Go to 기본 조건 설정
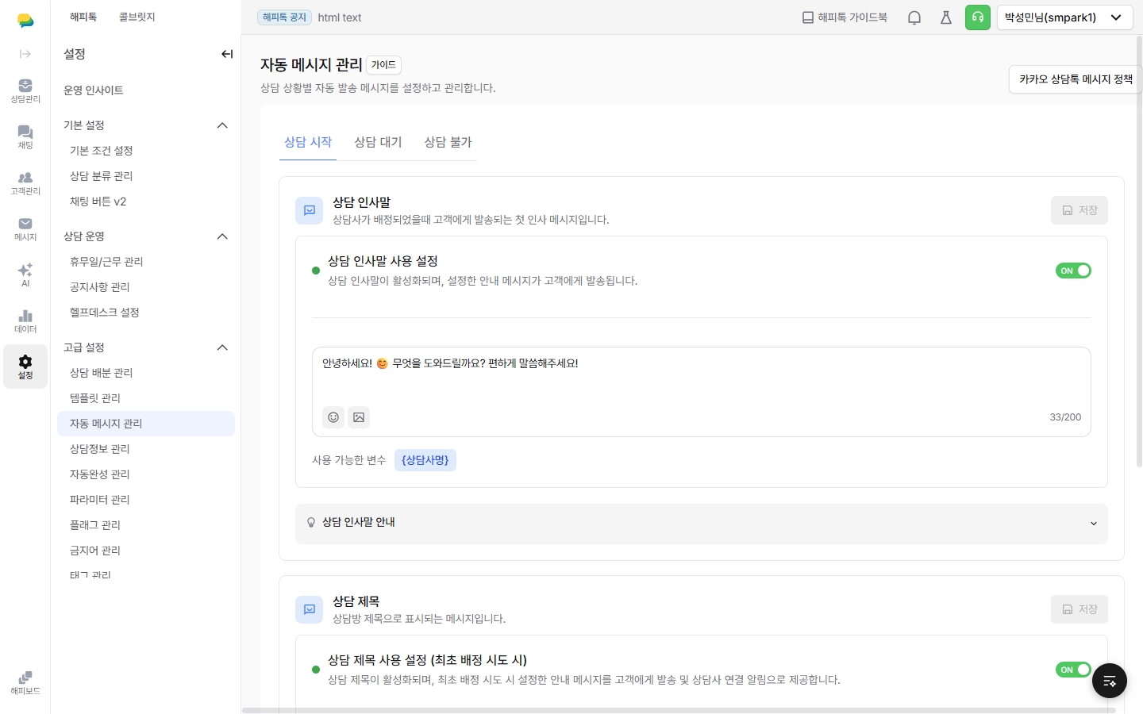Screen dimensions: 1143x714 click(x=102, y=151)
